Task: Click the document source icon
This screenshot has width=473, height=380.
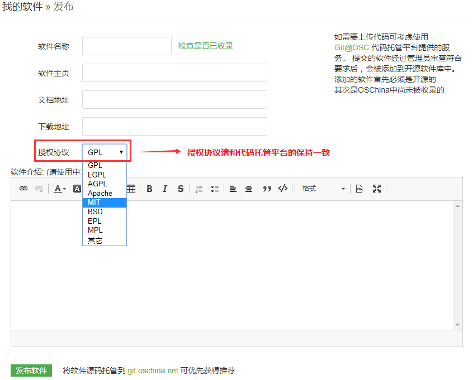Action: (359, 189)
